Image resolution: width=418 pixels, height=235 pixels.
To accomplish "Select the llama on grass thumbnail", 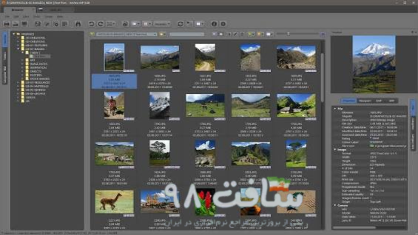I will tap(114, 202).
